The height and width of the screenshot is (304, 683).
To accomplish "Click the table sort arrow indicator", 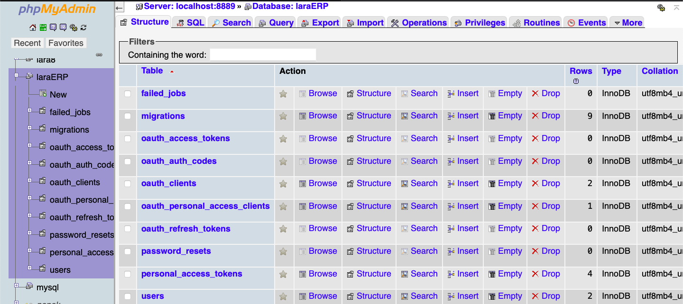I will [x=172, y=72].
